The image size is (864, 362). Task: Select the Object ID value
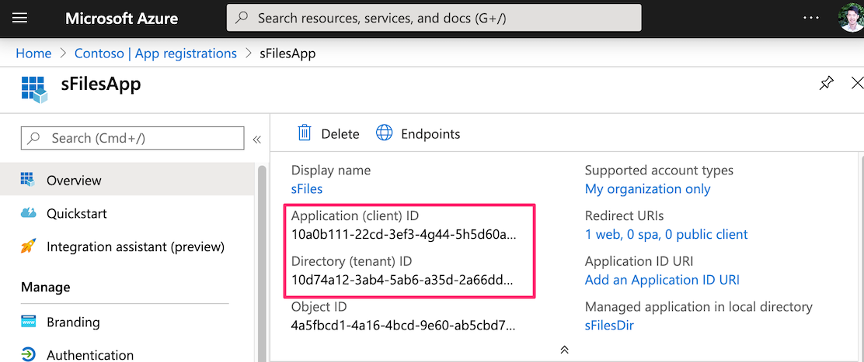[404, 326]
